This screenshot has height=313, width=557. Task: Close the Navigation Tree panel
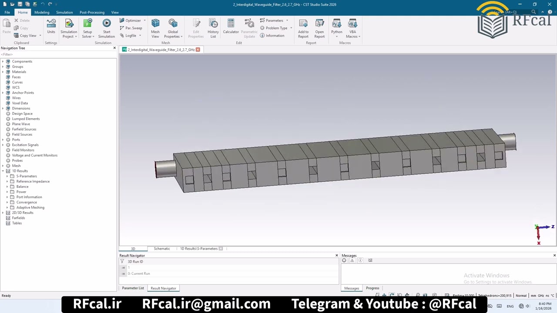(114, 48)
